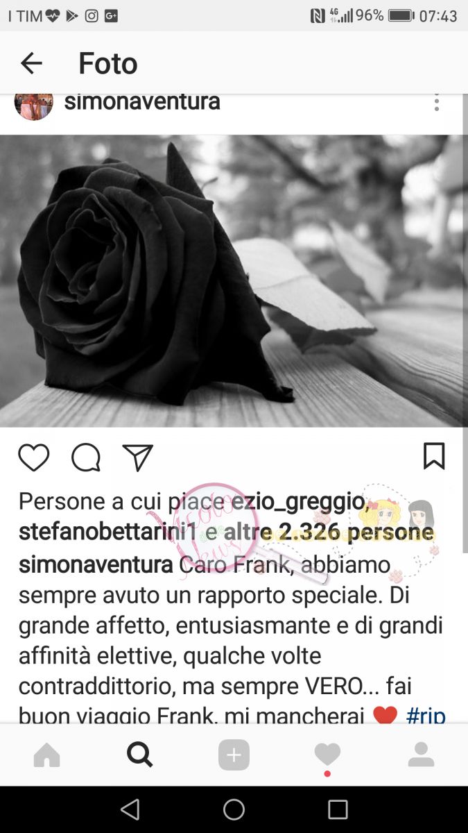The height and width of the screenshot is (833, 468).
Task: Tap the back arrow next to Foto
Action: [x=31, y=64]
